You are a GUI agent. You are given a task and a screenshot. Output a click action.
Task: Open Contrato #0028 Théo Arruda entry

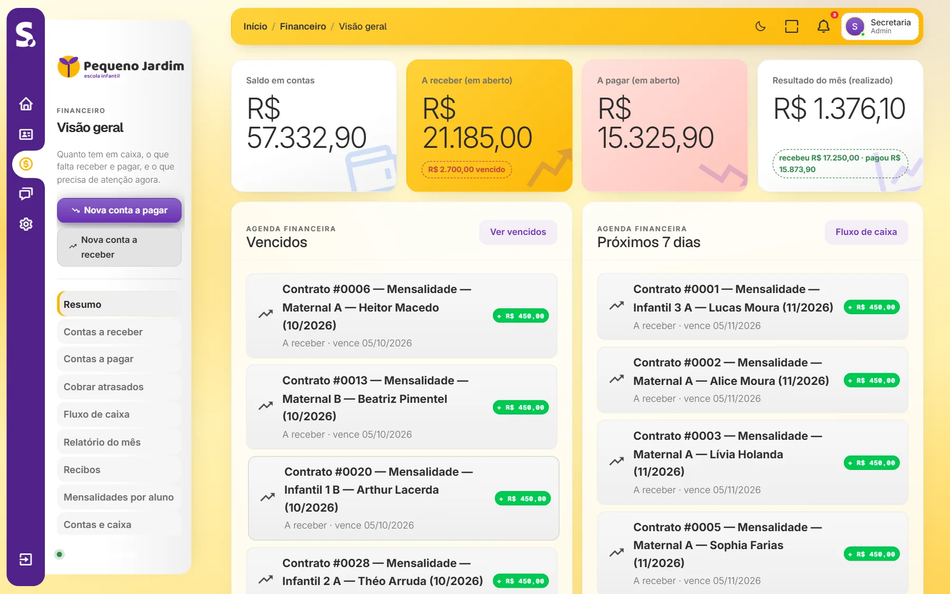click(x=402, y=571)
